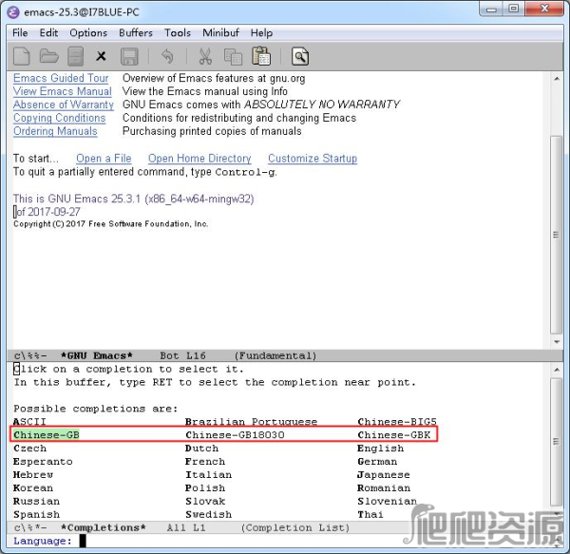Select the Spanish completion

click(36, 514)
